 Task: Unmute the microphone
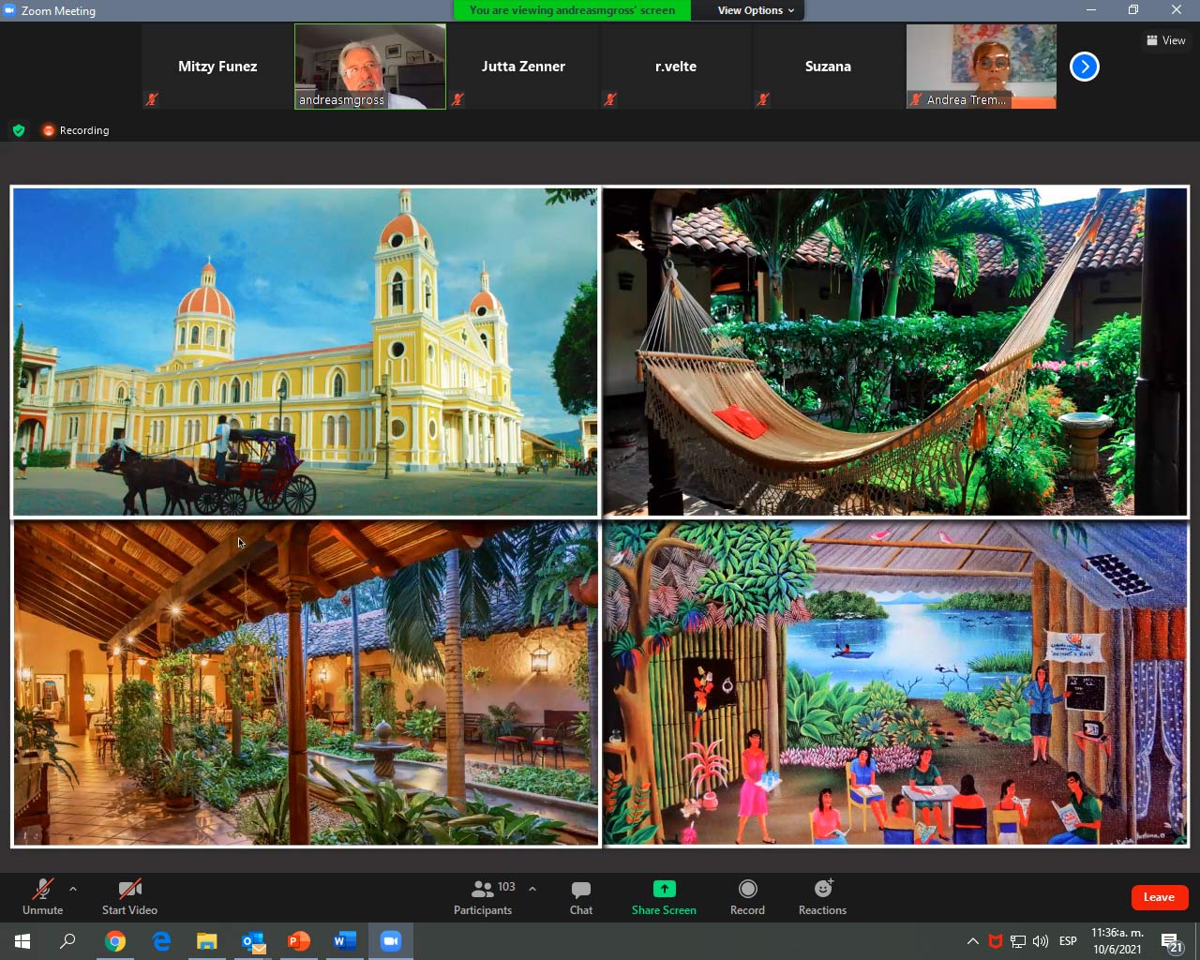tap(42, 897)
